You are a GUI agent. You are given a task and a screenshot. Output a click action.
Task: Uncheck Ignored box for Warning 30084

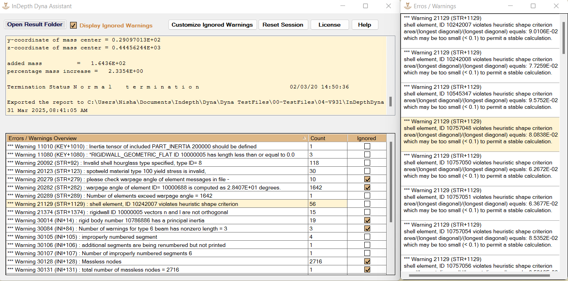click(x=367, y=229)
